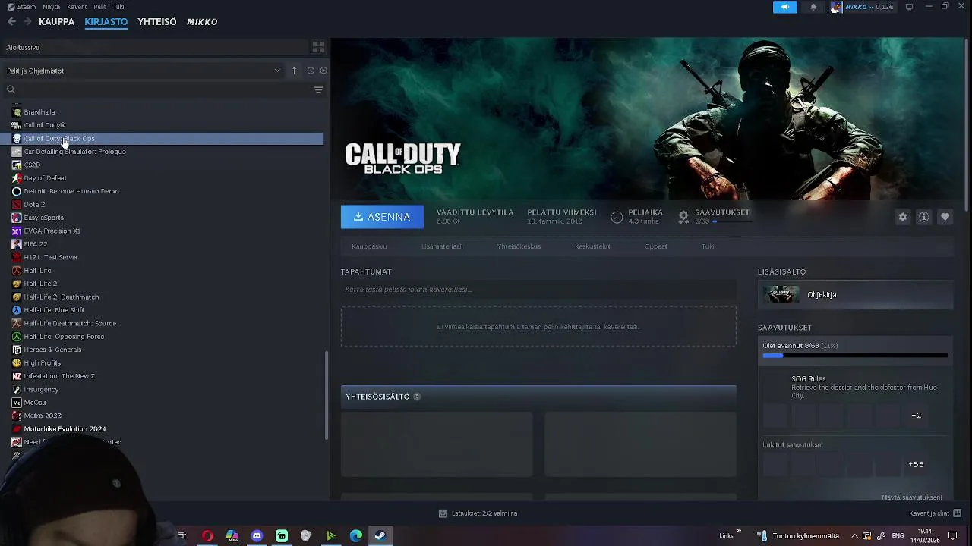The height and width of the screenshot is (546, 972).
Task: Open the Oppaat link
Action: [656, 246]
